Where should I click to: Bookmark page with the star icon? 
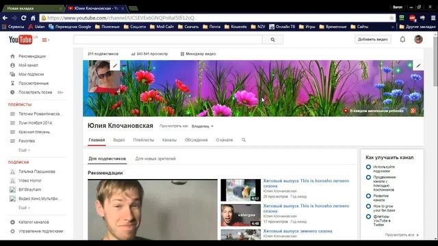(x=391, y=18)
